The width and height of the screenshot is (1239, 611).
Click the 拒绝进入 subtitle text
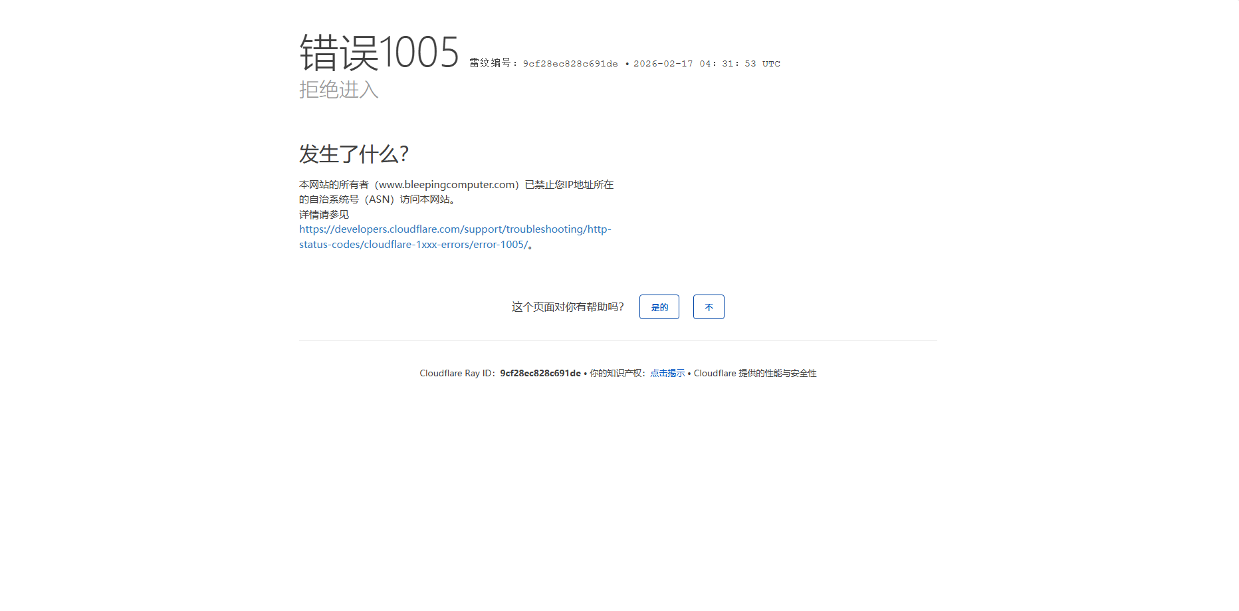[x=339, y=90]
